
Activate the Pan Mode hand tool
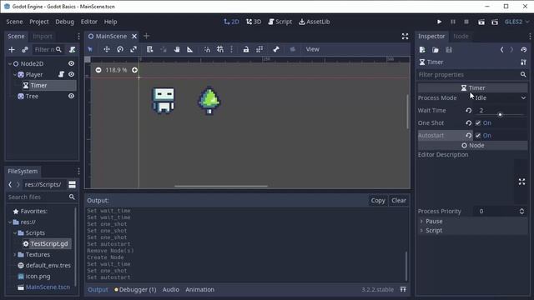point(177,49)
